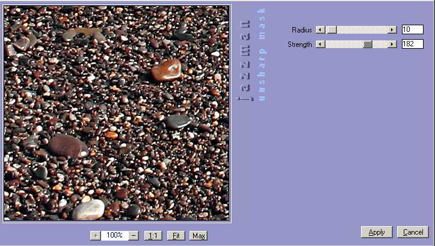Cancel the unsharp mask dialog
This screenshot has width=435, height=246.
click(x=413, y=232)
